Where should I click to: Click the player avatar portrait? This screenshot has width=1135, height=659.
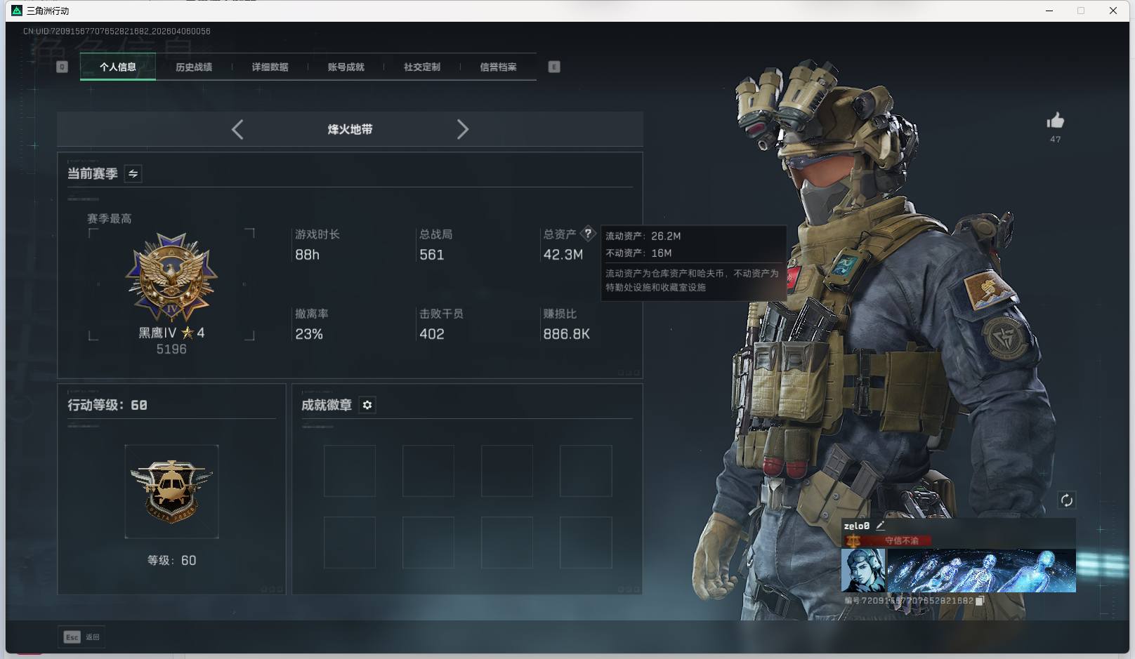pos(863,571)
